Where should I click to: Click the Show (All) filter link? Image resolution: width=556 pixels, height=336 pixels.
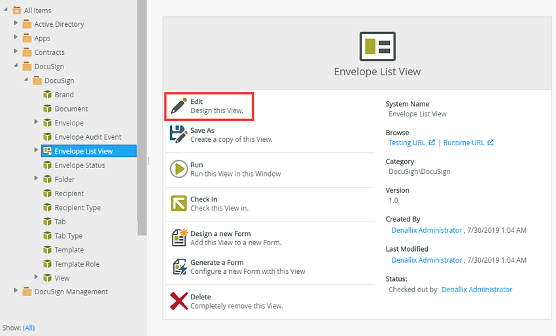pyautogui.click(x=29, y=328)
